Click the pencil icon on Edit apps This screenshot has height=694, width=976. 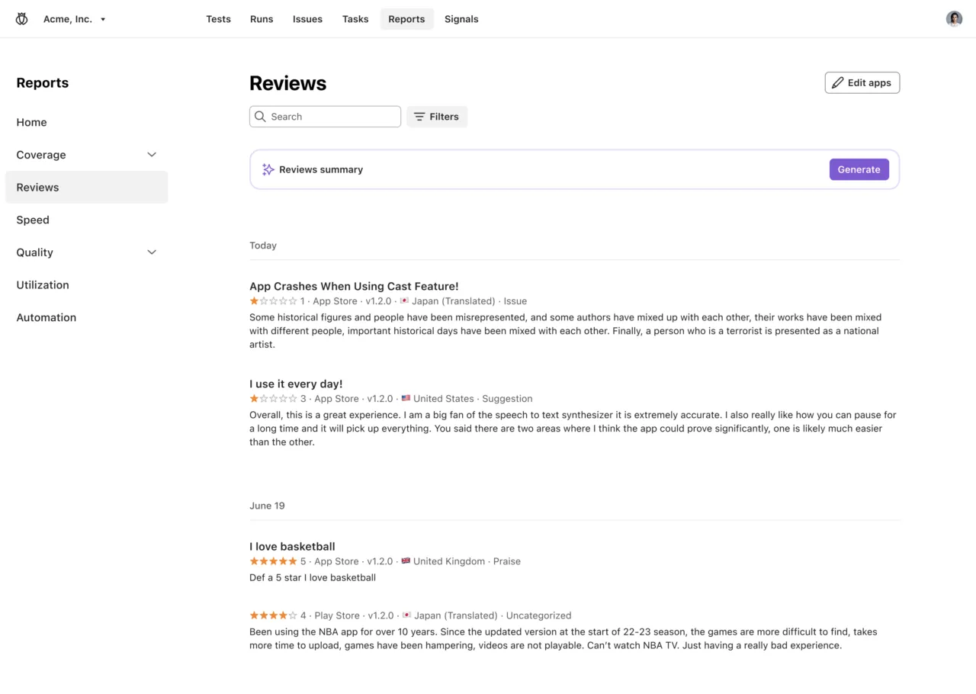(838, 82)
